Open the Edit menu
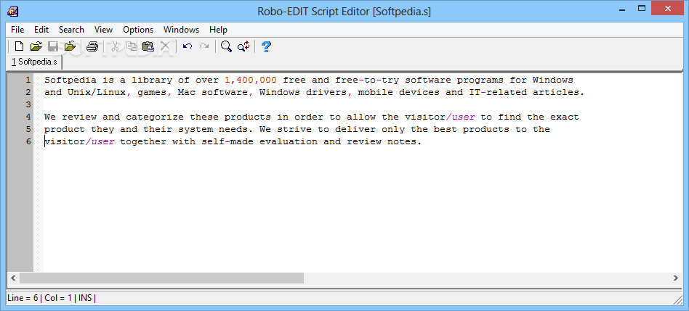 pos(41,29)
